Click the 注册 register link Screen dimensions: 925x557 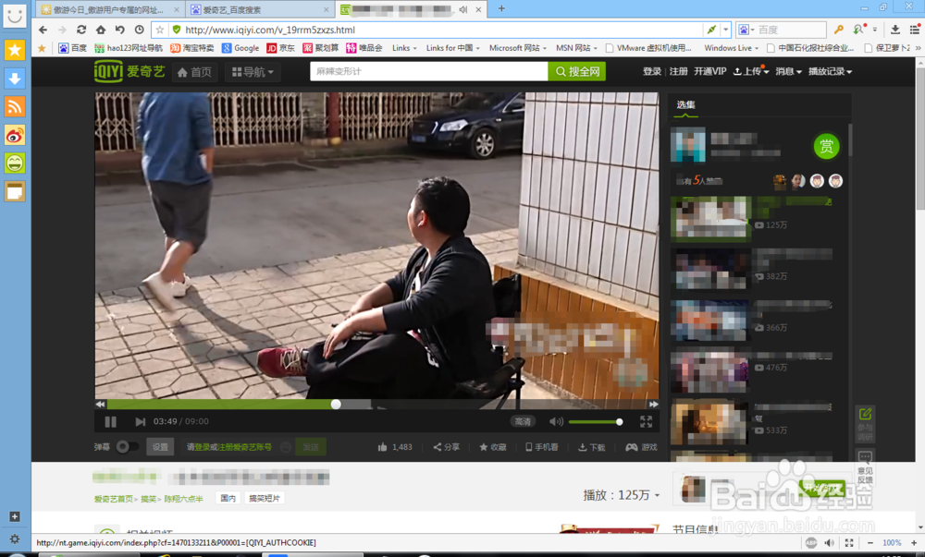point(678,71)
